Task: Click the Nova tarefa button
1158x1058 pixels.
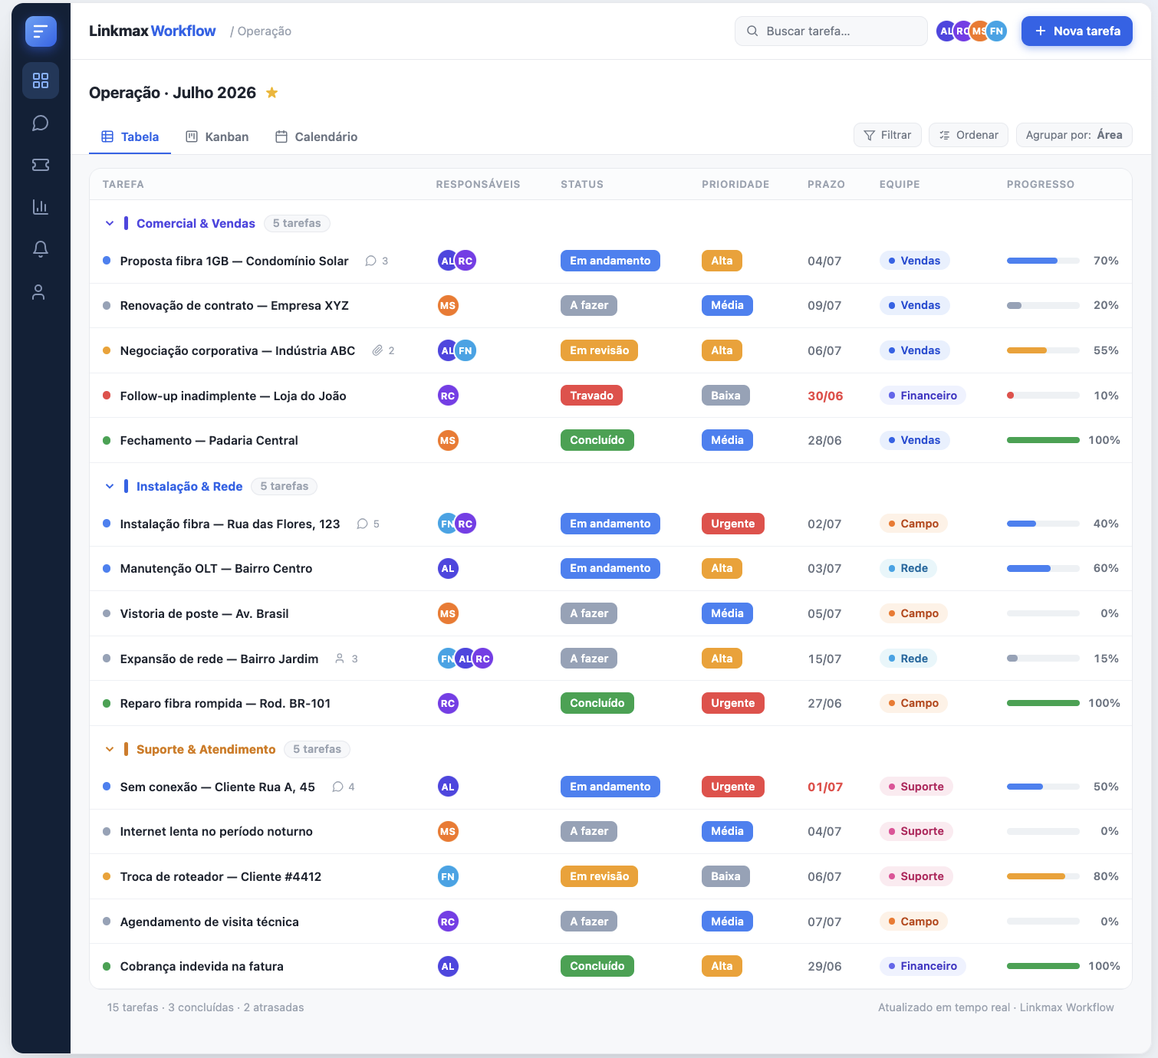Action: [x=1077, y=31]
